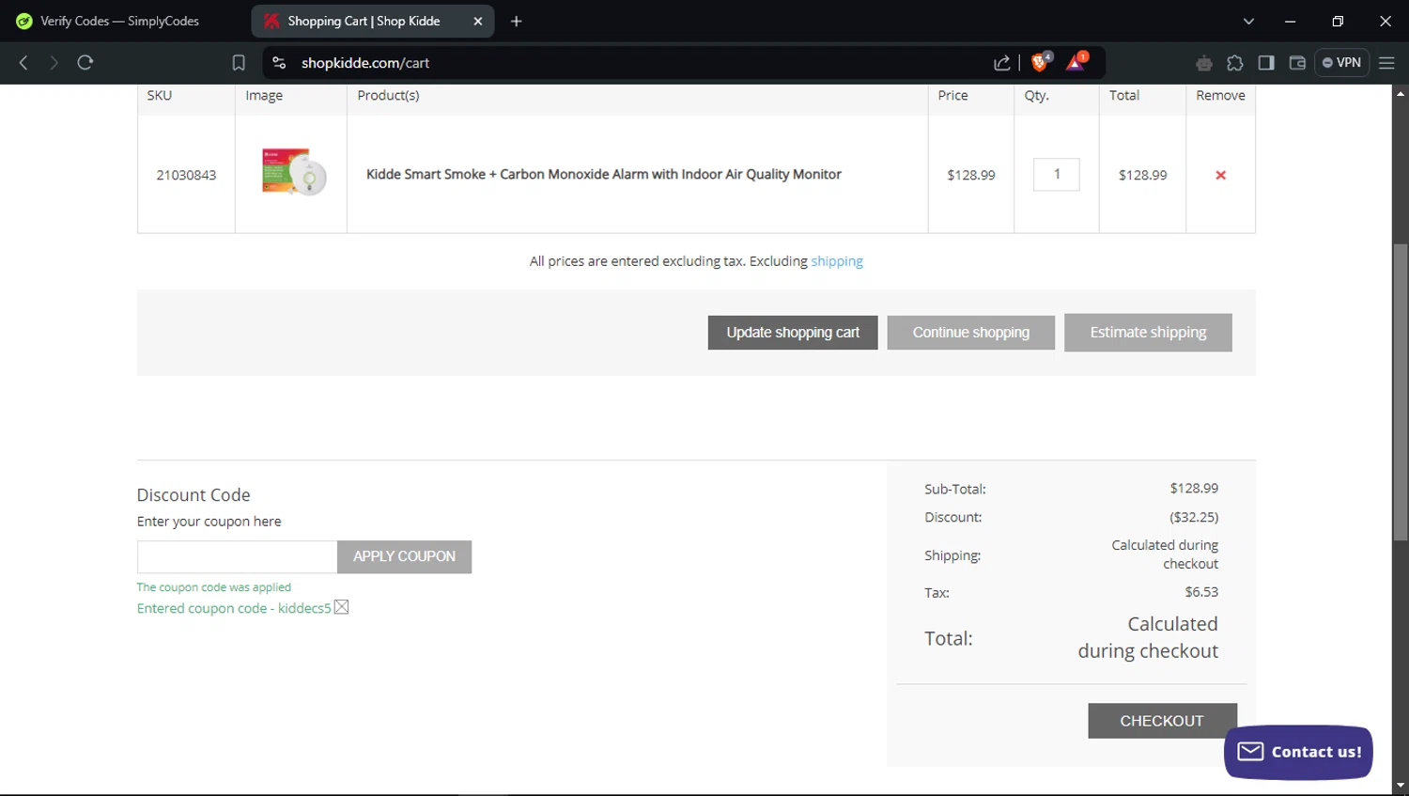Click the Discount Code heading
The height and width of the screenshot is (796, 1409).
point(194,495)
